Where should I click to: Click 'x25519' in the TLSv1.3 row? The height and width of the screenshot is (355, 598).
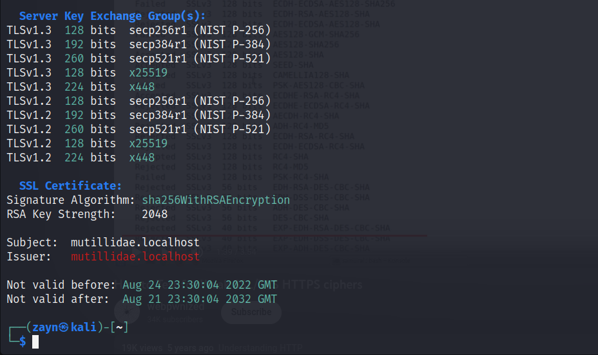click(148, 72)
